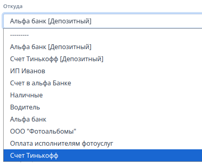Click the 'Откуда' field label
Screen dimensions: 202x163
tap(13, 6)
